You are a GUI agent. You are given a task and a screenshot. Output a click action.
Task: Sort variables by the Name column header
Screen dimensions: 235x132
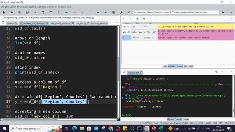pos(127,23)
